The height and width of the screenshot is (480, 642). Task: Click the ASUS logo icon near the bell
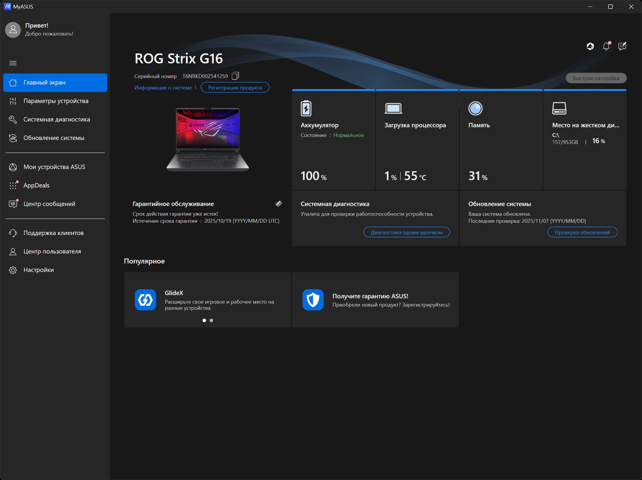pos(590,46)
